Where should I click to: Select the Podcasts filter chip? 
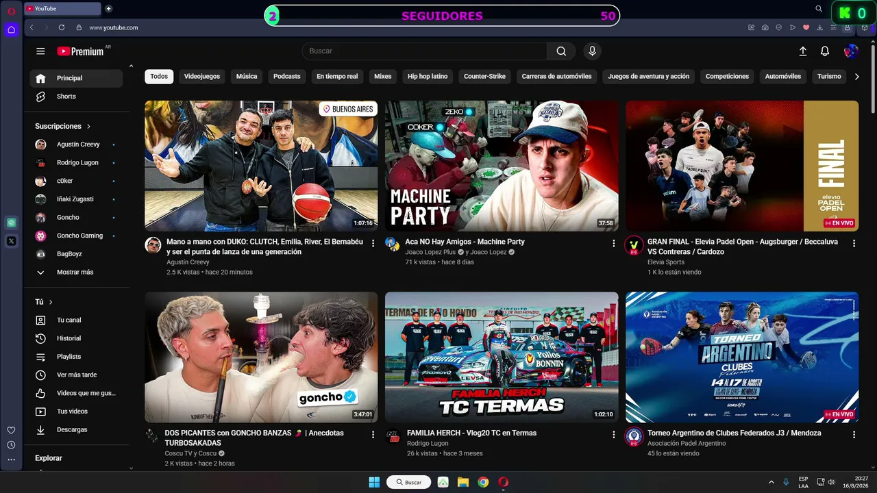click(287, 77)
